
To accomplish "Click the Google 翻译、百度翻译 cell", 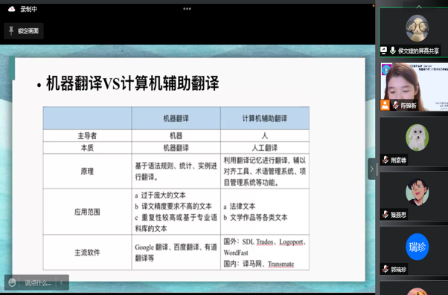I will (176, 253).
